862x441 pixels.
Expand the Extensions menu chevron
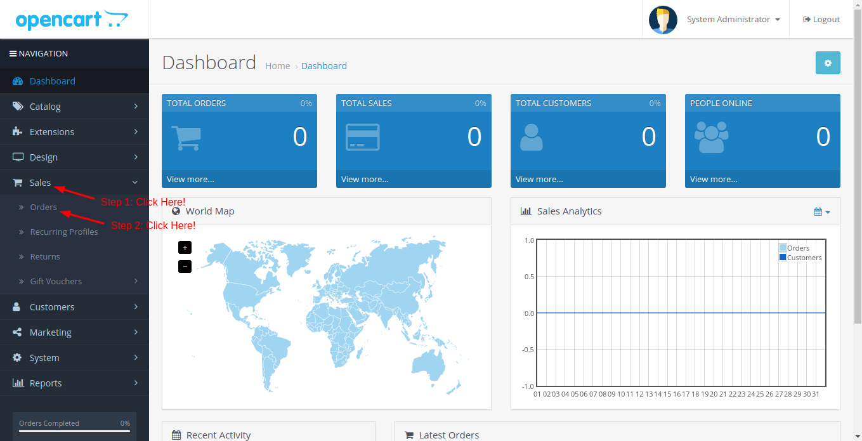point(136,132)
